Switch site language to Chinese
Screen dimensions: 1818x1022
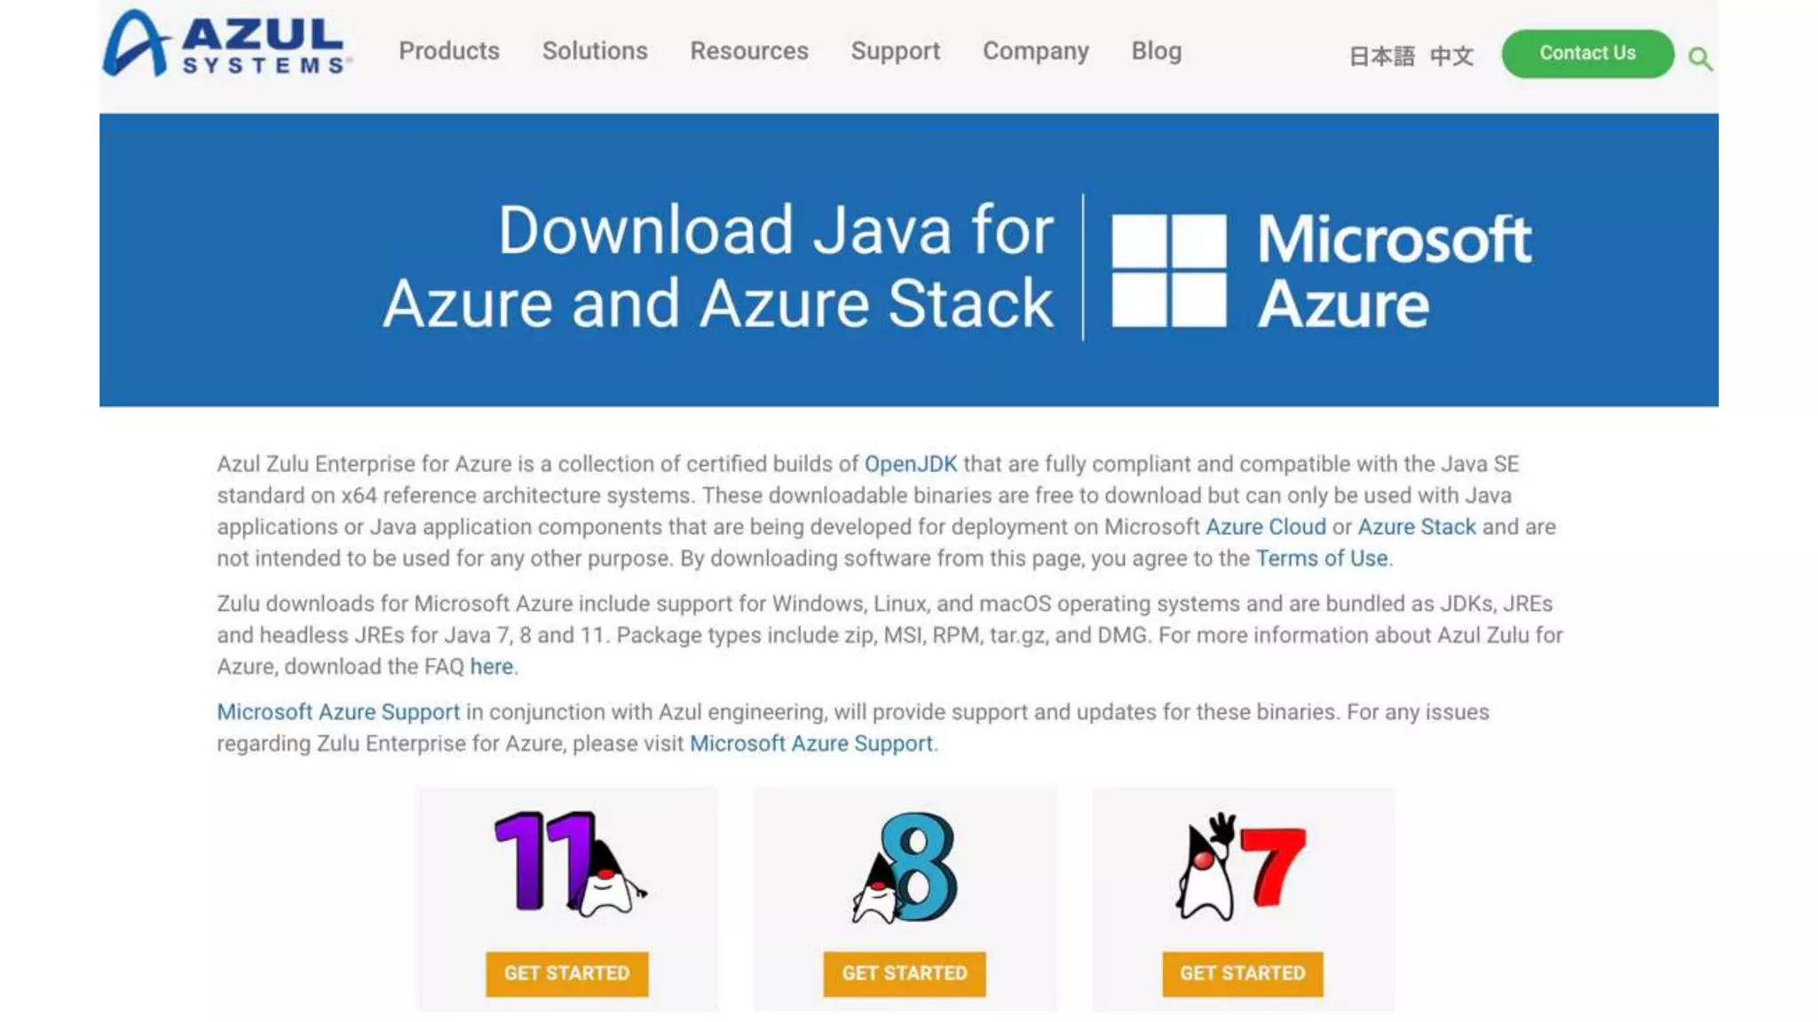(1451, 57)
